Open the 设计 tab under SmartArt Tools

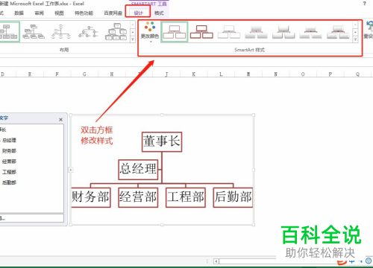(138, 13)
